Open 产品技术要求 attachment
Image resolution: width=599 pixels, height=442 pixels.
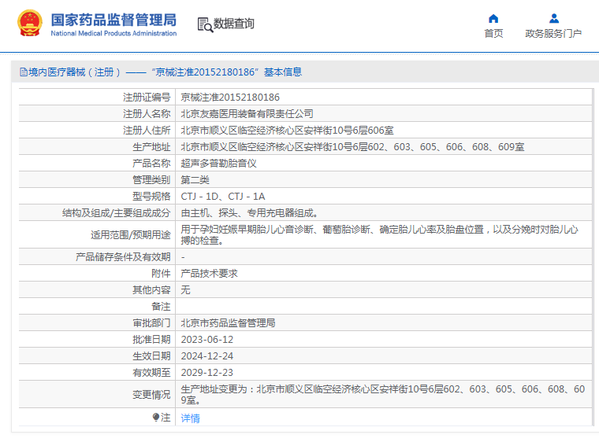tap(210, 274)
